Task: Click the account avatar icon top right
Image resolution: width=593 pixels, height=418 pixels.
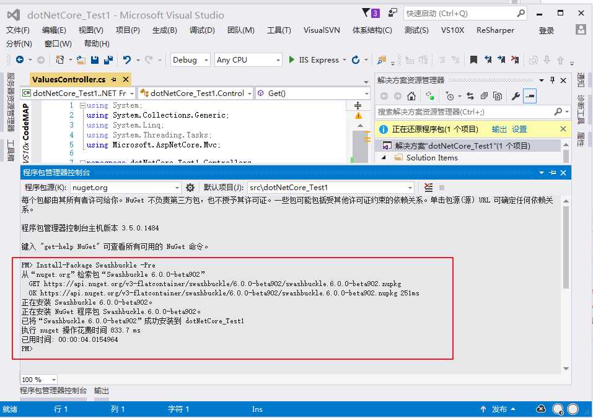Action: (581, 30)
